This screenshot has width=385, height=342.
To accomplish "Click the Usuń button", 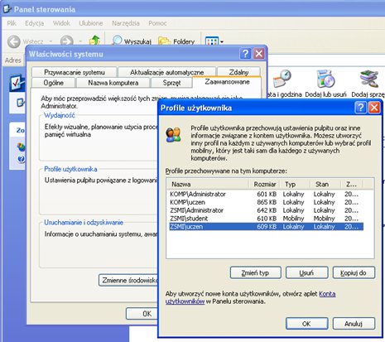I will 307,272.
